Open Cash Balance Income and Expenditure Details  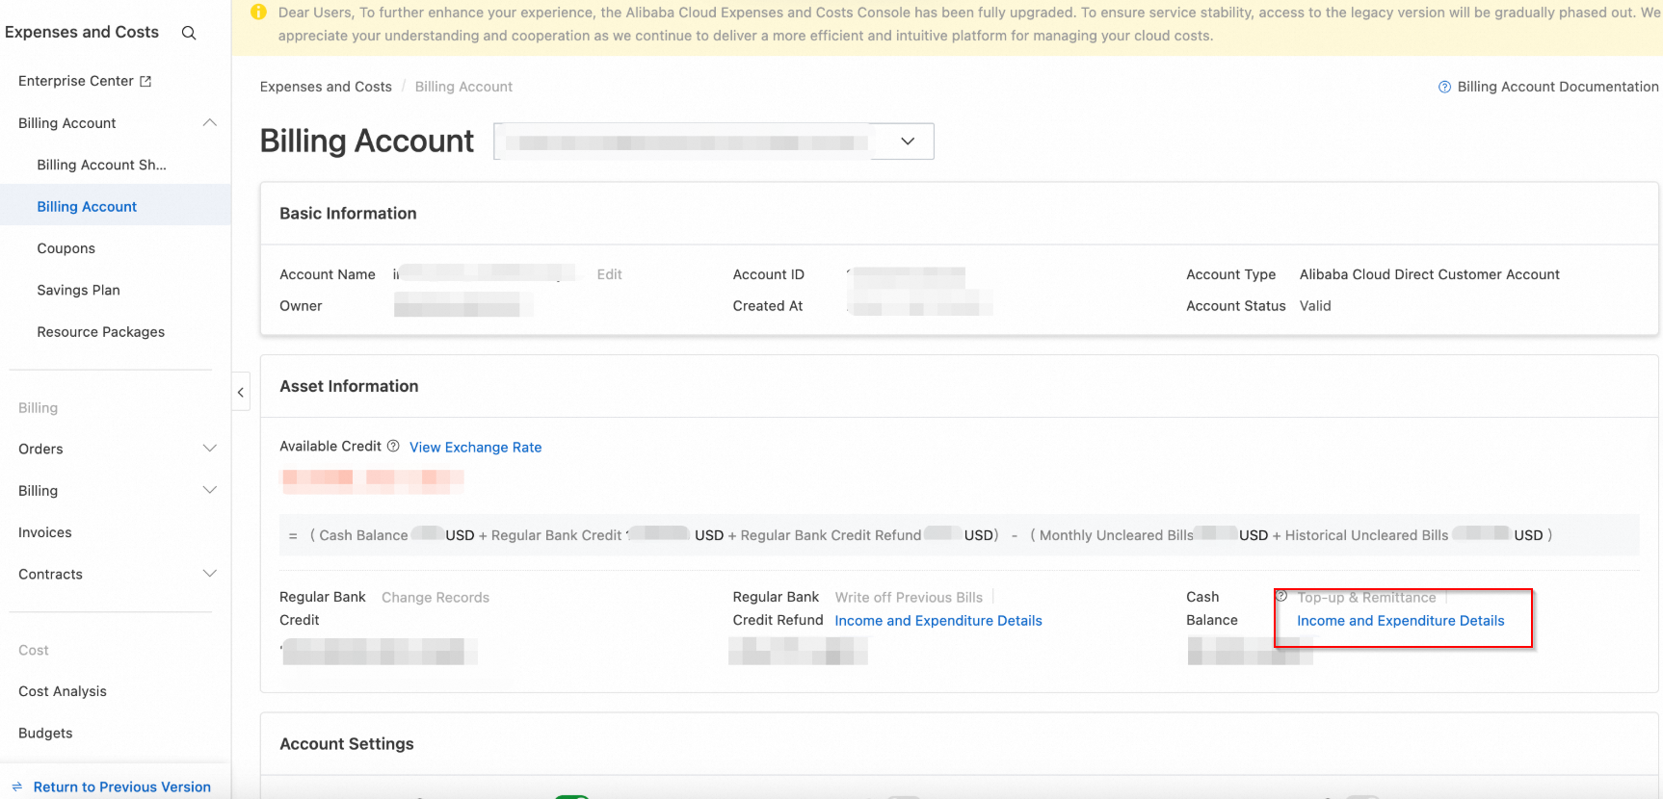pos(1401,620)
